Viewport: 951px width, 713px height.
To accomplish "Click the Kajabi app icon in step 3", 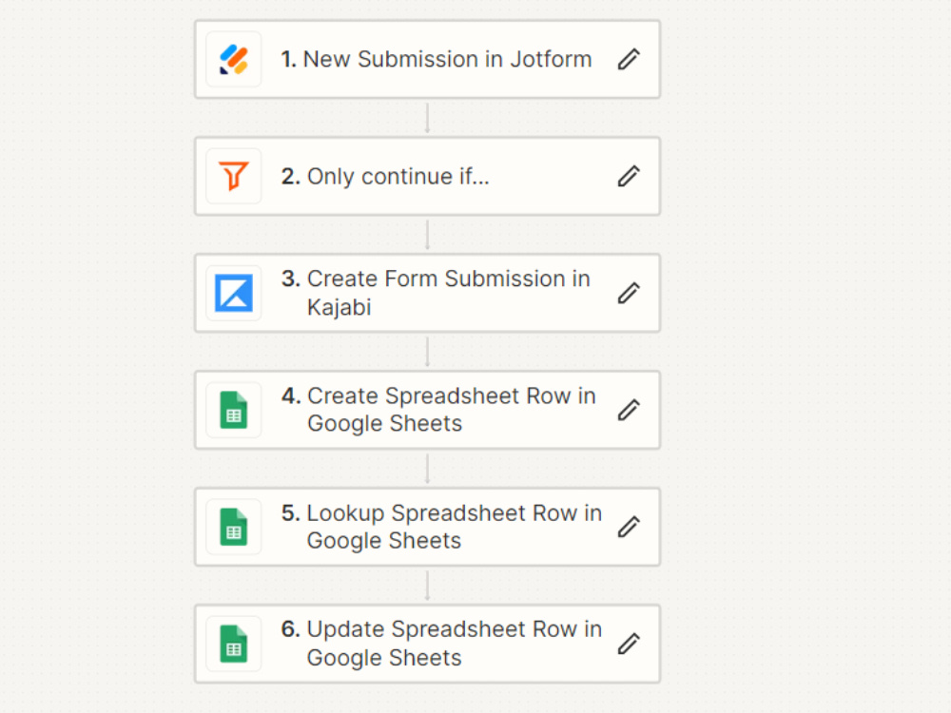I will point(234,294).
